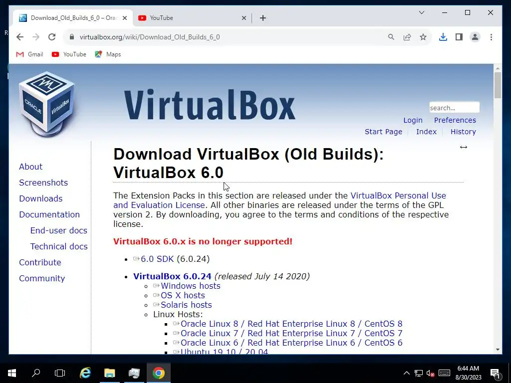Switch to the YouTube tab
Image resolution: width=511 pixels, height=383 pixels.
(x=192, y=18)
